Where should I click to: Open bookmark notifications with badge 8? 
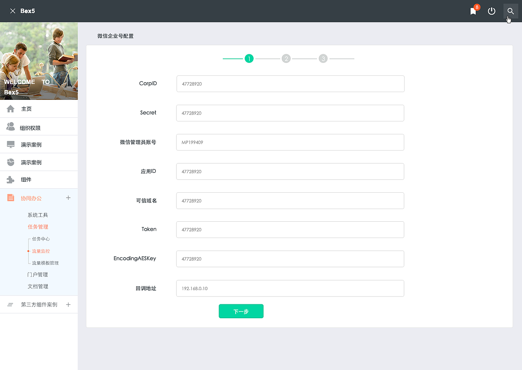pyautogui.click(x=474, y=10)
